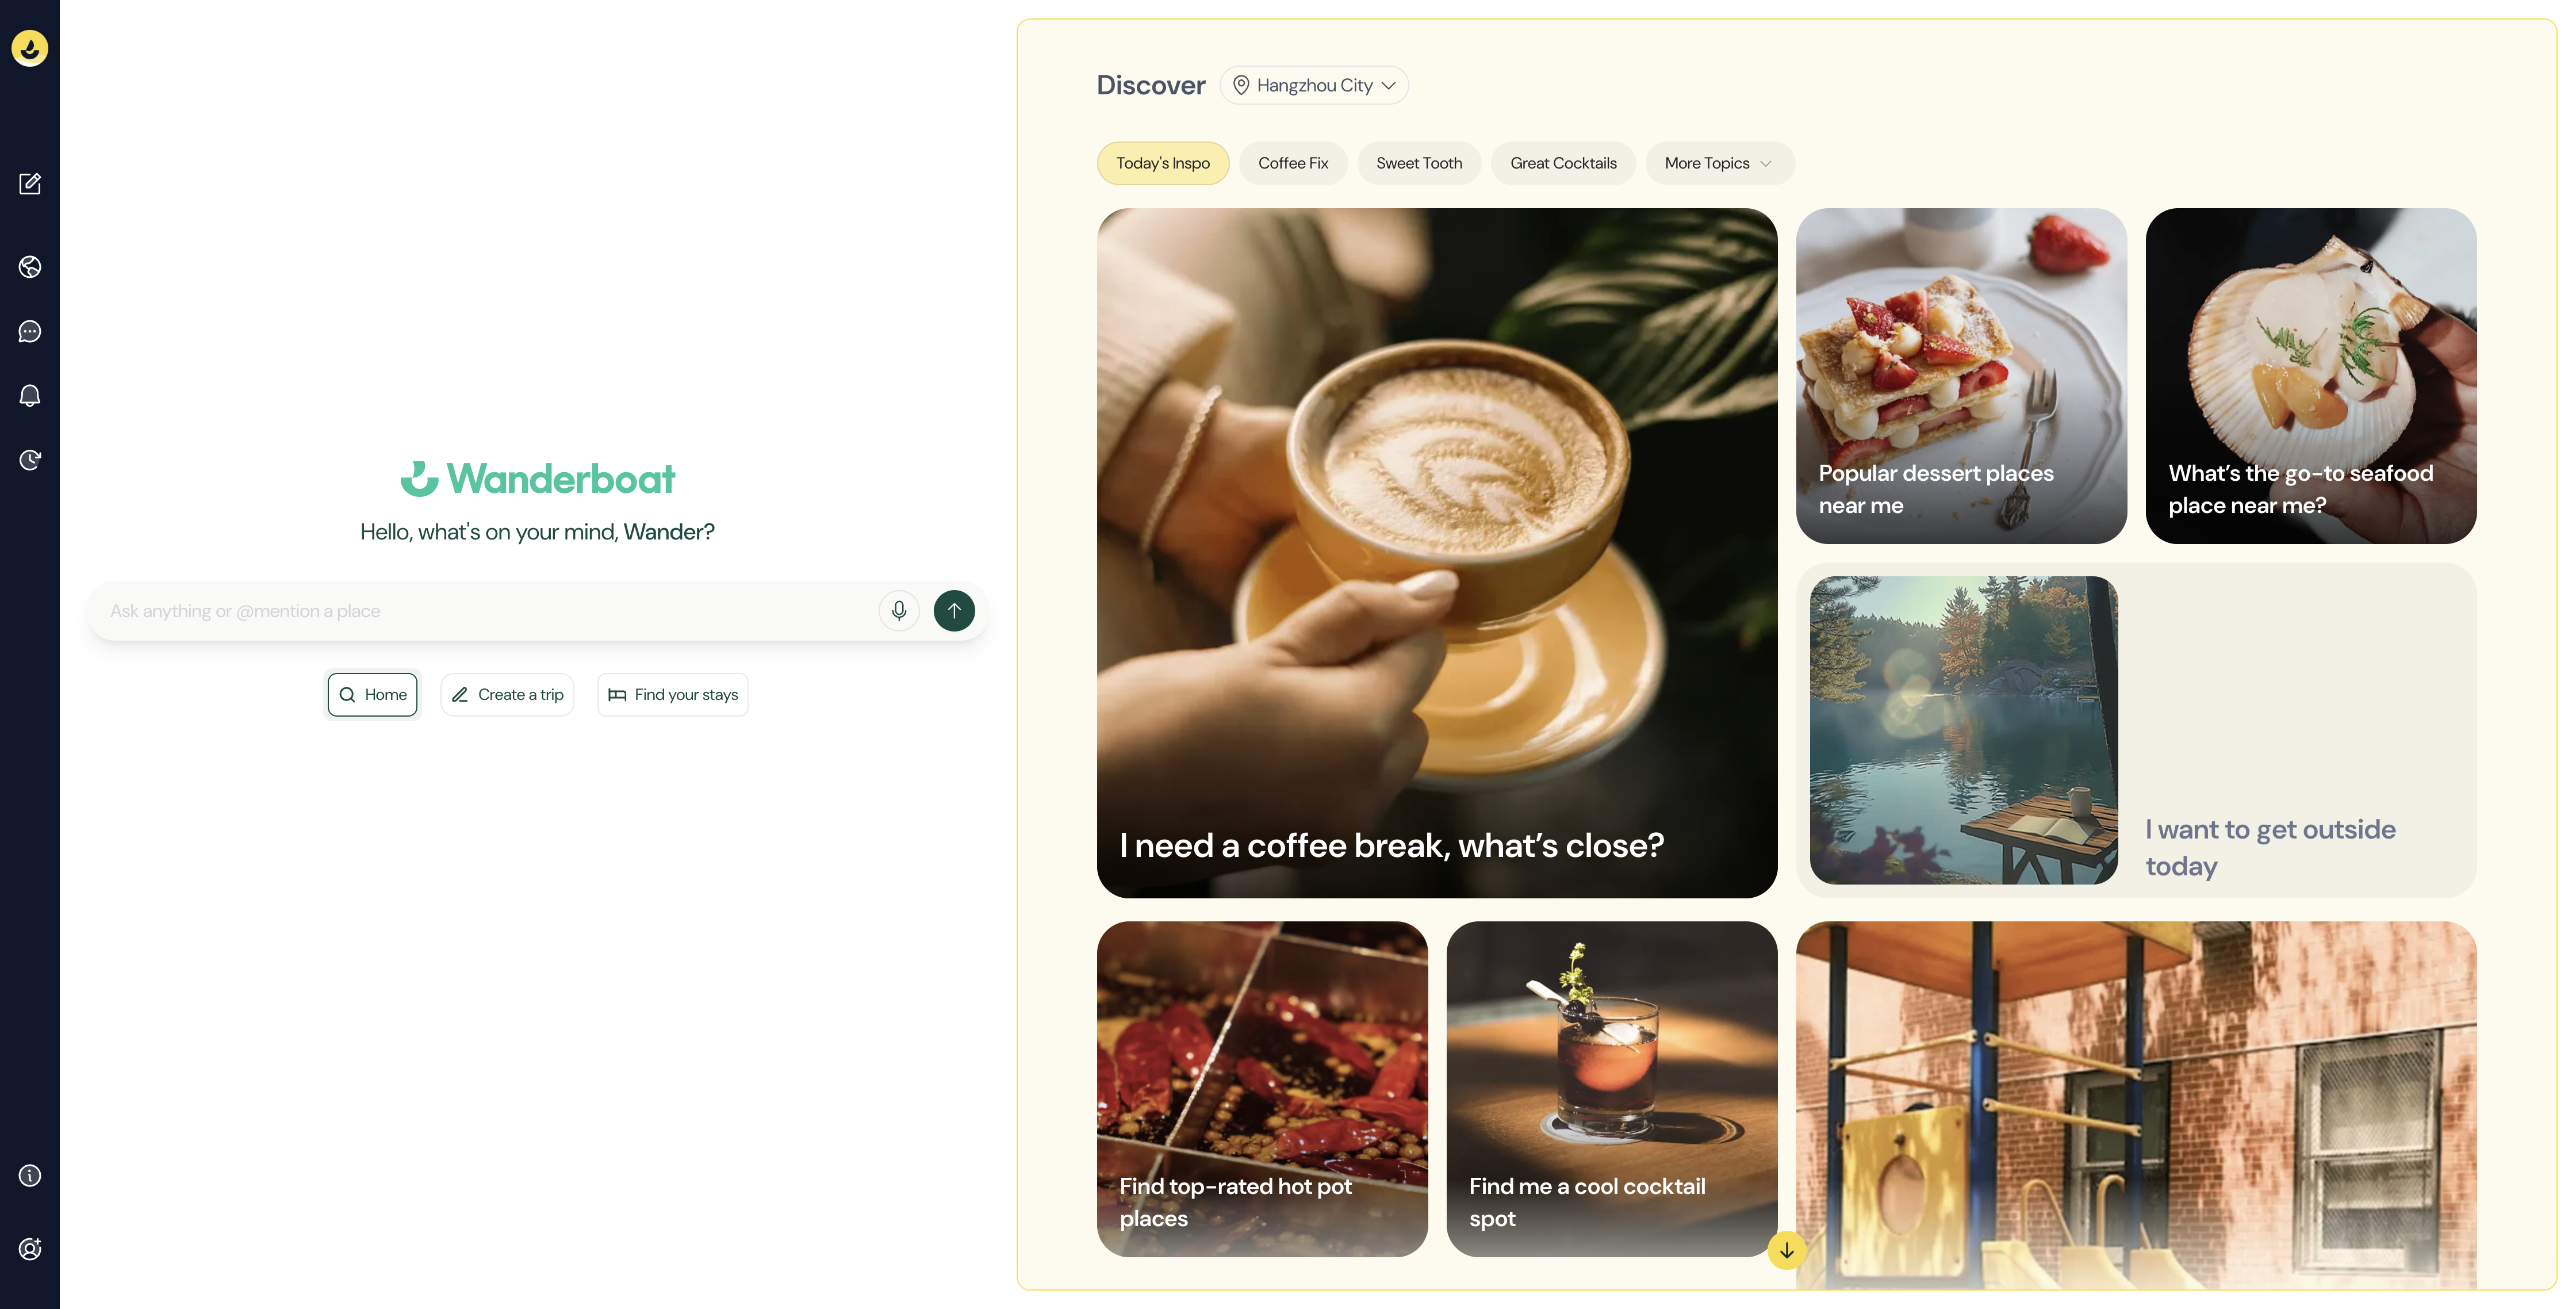Activate microphone voice input

tap(899, 611)
